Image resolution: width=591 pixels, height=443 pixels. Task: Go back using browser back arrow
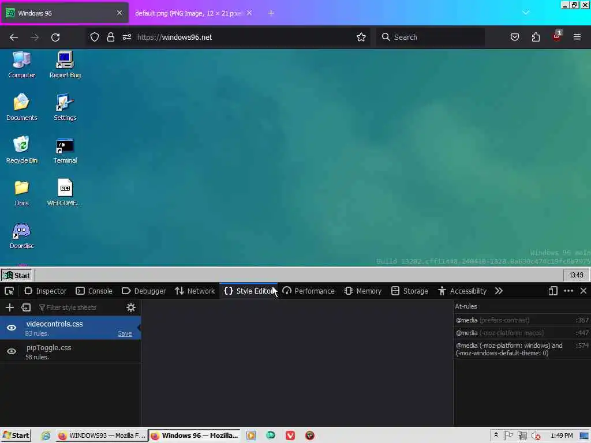click(14, 37)
